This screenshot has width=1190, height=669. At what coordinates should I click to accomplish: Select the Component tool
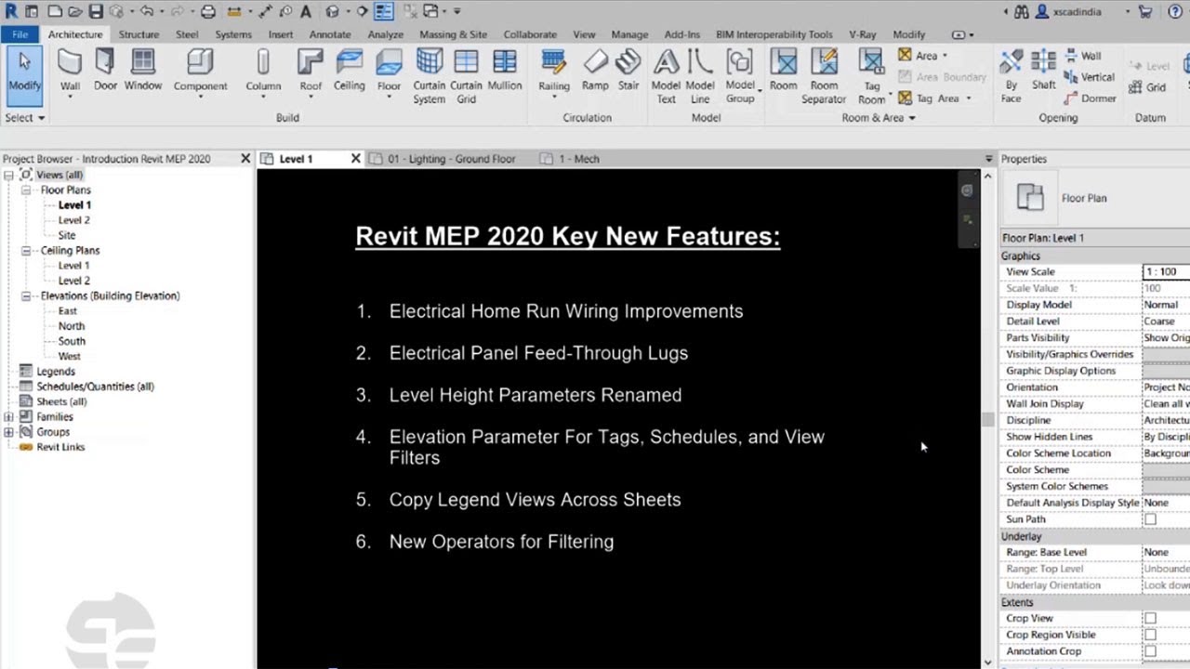pyautogui.click(x=200, y=72)
